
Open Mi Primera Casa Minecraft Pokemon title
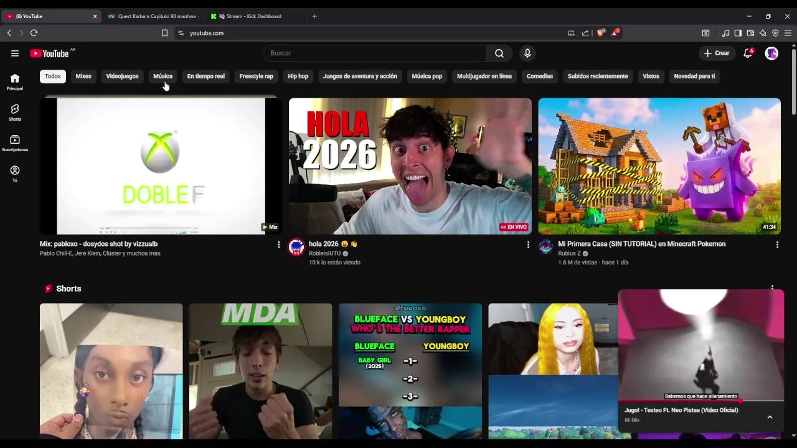tap(641, 245)
